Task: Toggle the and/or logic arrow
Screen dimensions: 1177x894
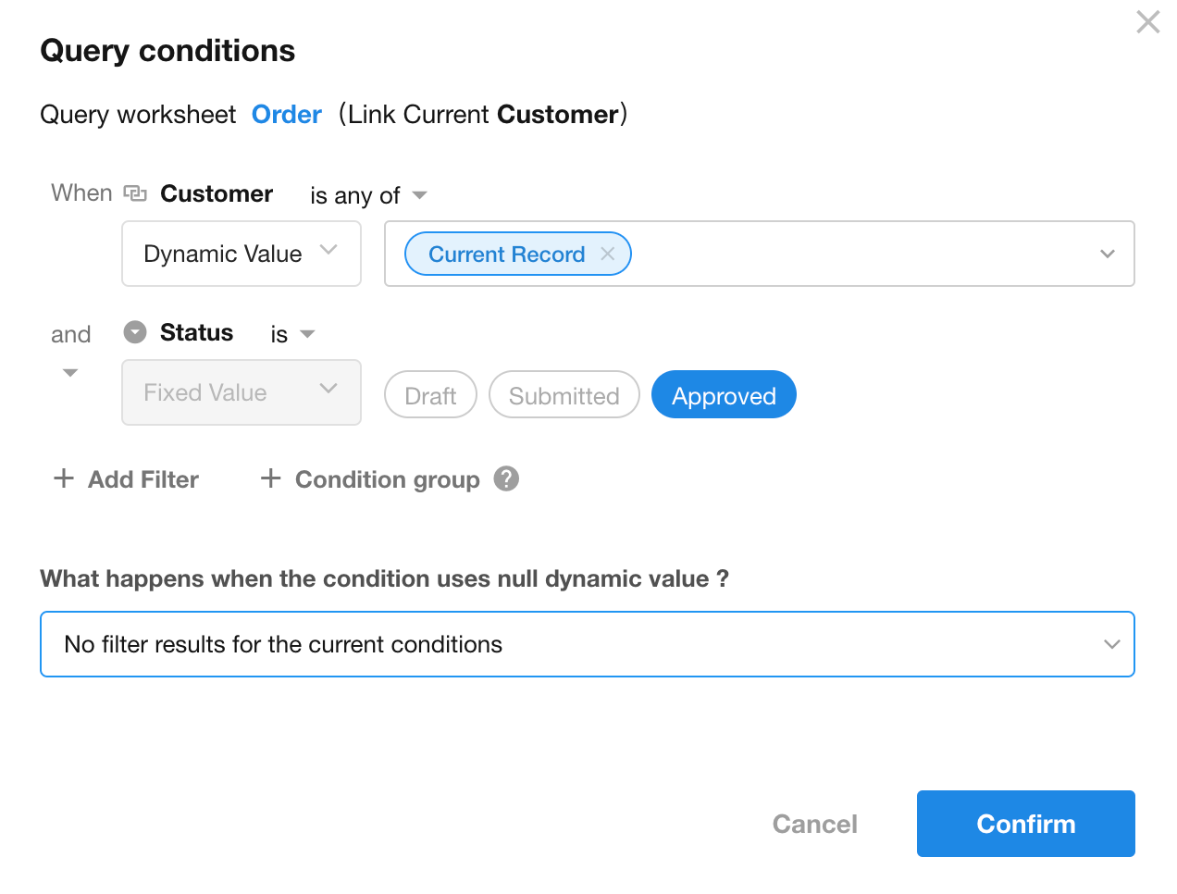Action: click(x=70, y=372)
